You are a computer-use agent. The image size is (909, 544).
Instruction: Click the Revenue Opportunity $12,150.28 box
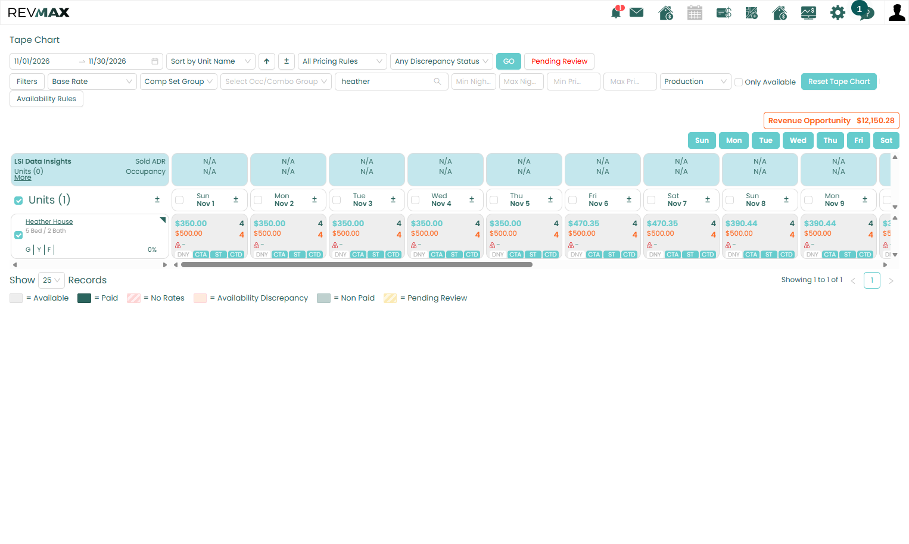point(832,121)
